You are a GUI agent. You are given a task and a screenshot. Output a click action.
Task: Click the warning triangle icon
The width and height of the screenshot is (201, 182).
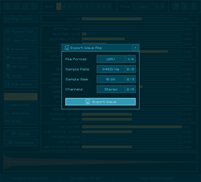(x=193, y=6)
